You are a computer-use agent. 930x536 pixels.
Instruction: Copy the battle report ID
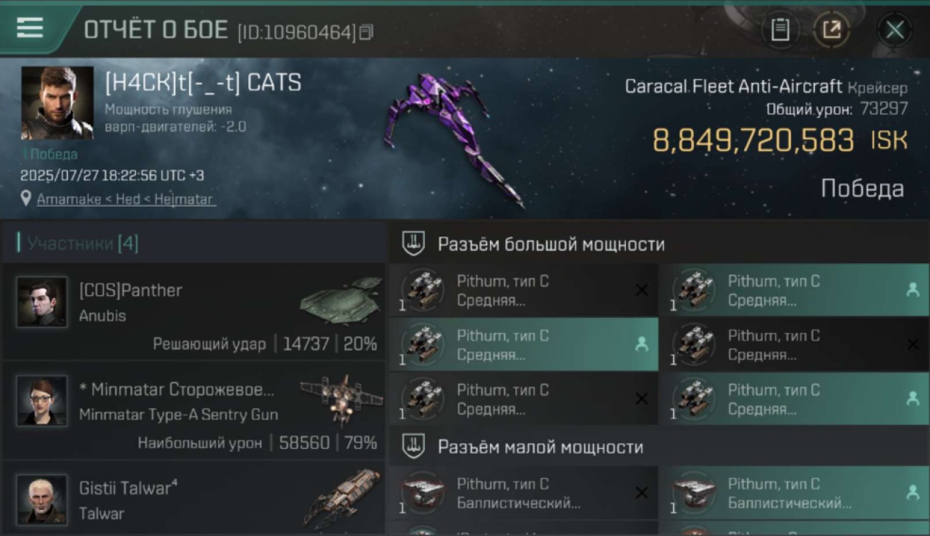pyautogui.click(x=366, y=32)
